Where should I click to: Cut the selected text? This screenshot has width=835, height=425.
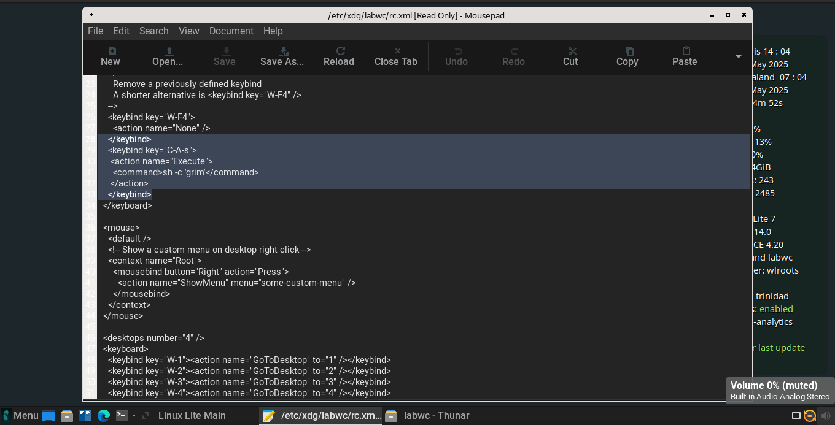point(570,56)
